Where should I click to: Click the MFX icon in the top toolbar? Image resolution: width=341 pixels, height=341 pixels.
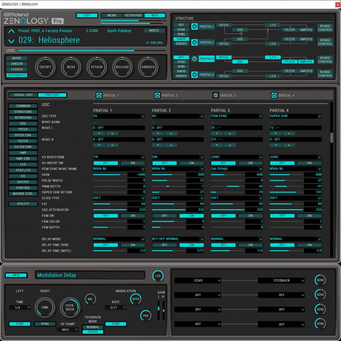pos(155,15)
